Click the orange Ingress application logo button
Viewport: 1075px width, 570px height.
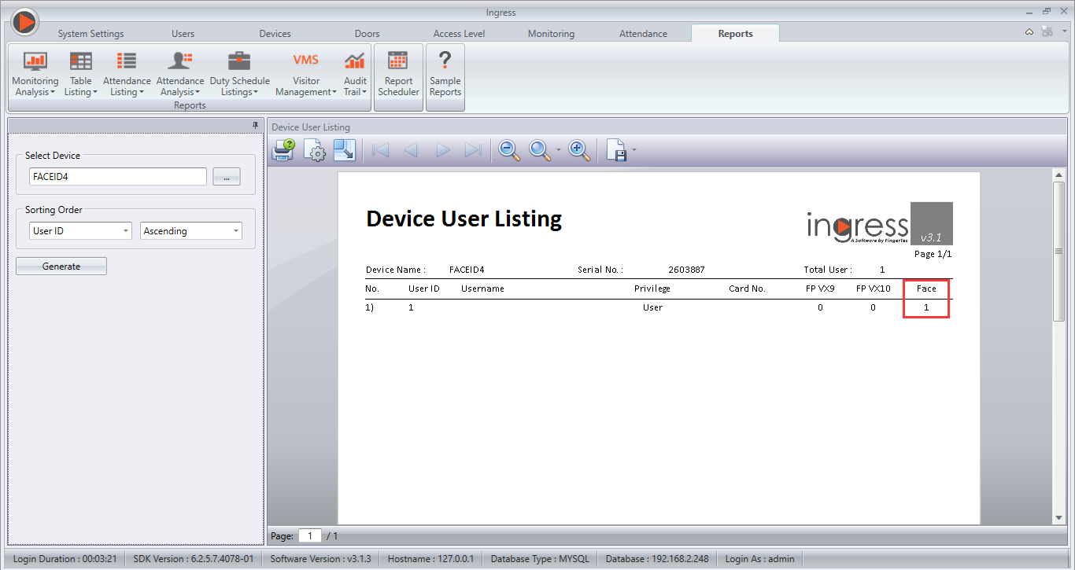(25, 21)
